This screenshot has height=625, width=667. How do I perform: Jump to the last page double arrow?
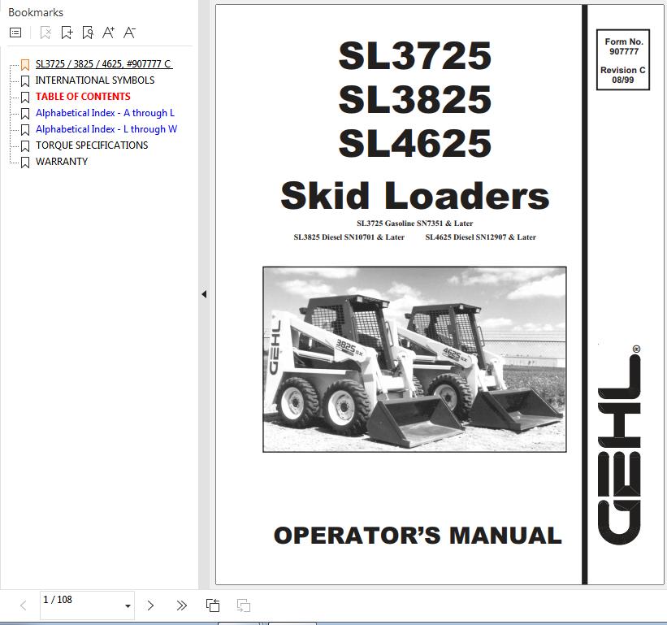coord(182,605)
